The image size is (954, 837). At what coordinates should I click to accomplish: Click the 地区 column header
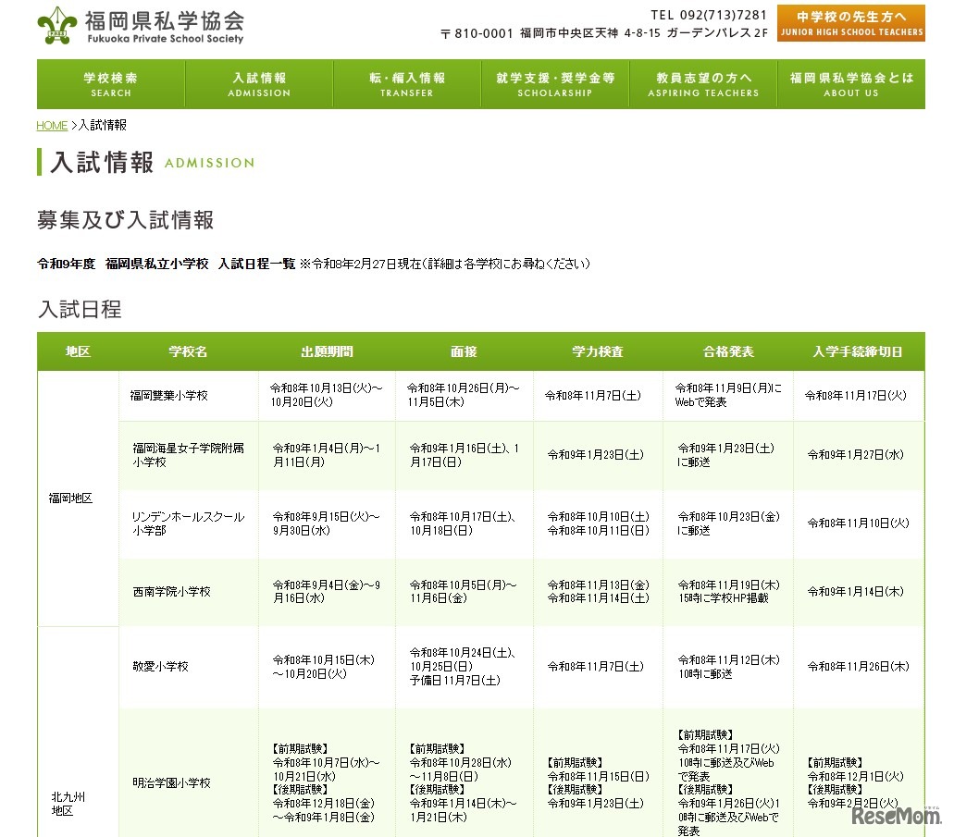coord(78,351)
